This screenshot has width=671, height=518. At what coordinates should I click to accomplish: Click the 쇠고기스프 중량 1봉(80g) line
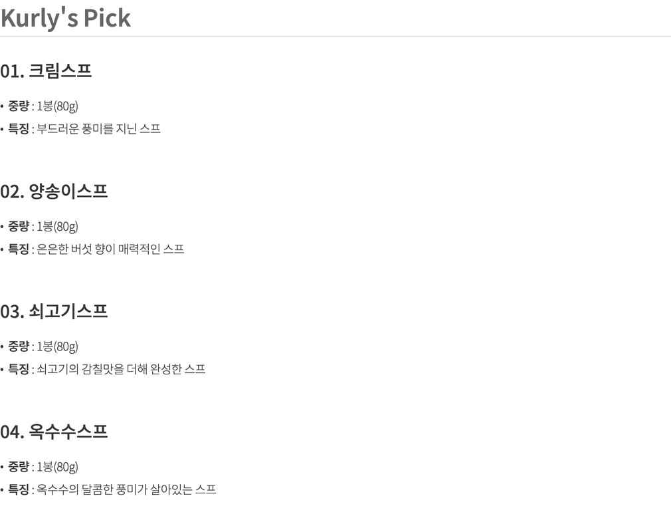click(x=39, y=346)
